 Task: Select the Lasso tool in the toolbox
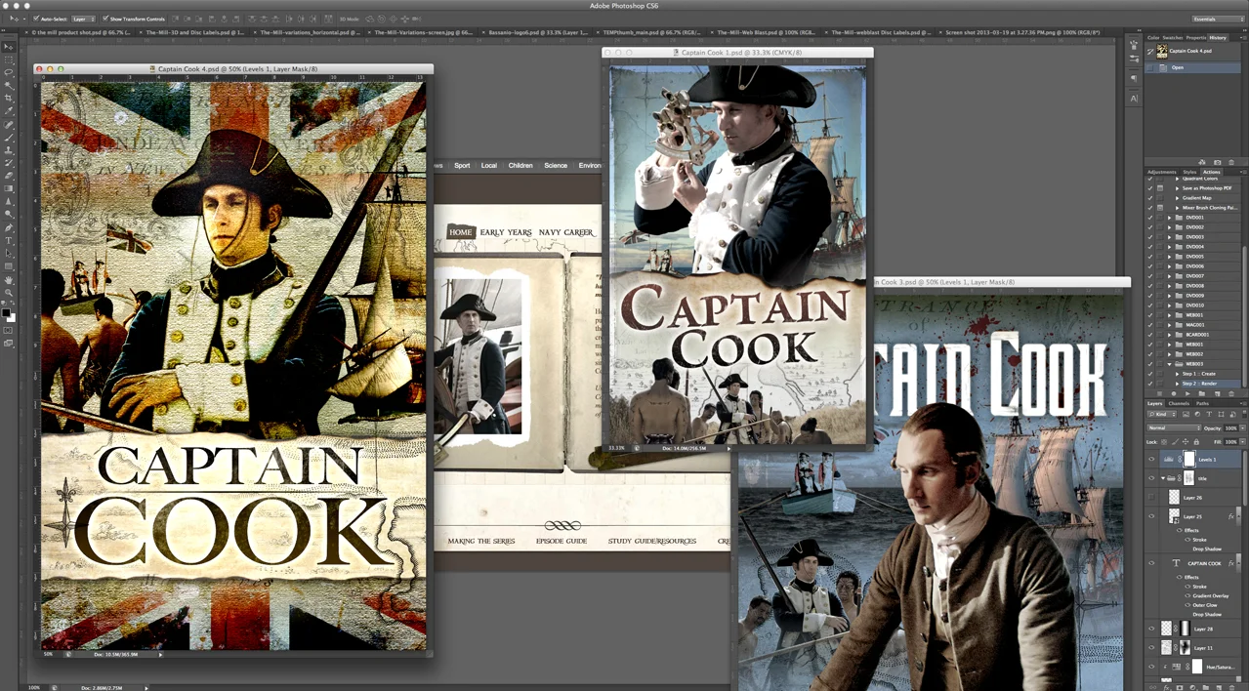click(x=9, y=72)
